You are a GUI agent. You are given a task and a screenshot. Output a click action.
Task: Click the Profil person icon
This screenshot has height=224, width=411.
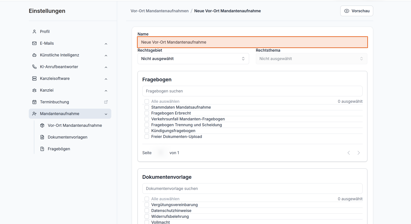coord(34,32)
